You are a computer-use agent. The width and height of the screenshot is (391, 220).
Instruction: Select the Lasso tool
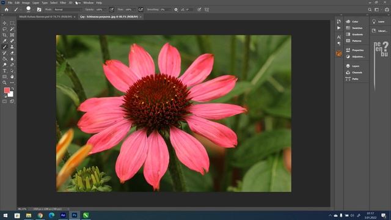click(4, 29)
